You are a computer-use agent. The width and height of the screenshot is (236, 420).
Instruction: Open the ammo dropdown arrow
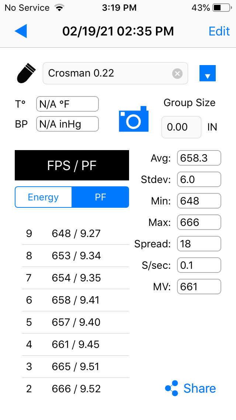207,73
